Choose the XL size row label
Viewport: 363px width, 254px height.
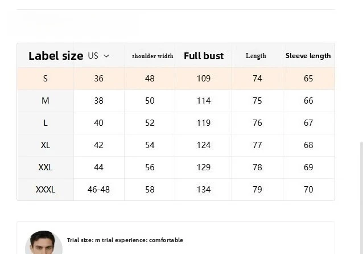tap(46, 145)
